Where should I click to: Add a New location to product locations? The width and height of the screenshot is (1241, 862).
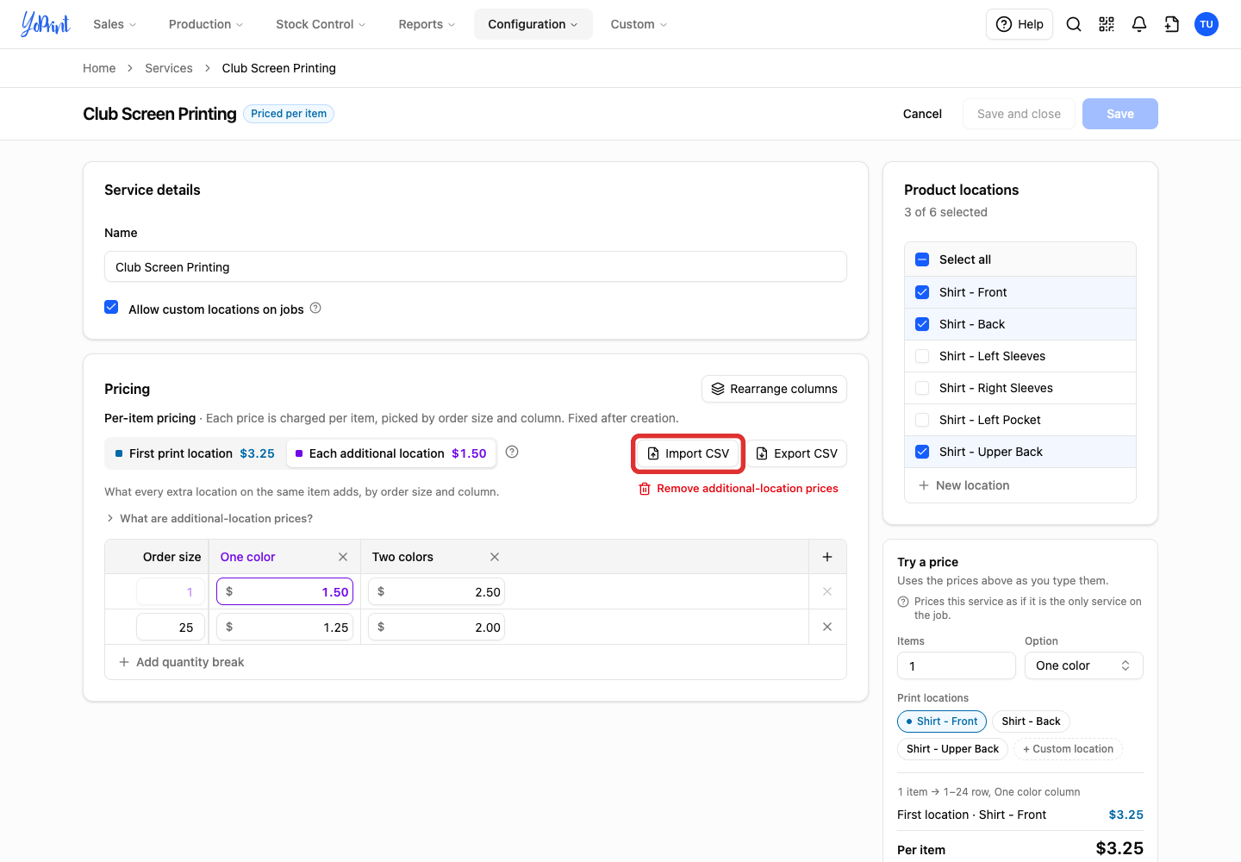(x=963, y=485)
